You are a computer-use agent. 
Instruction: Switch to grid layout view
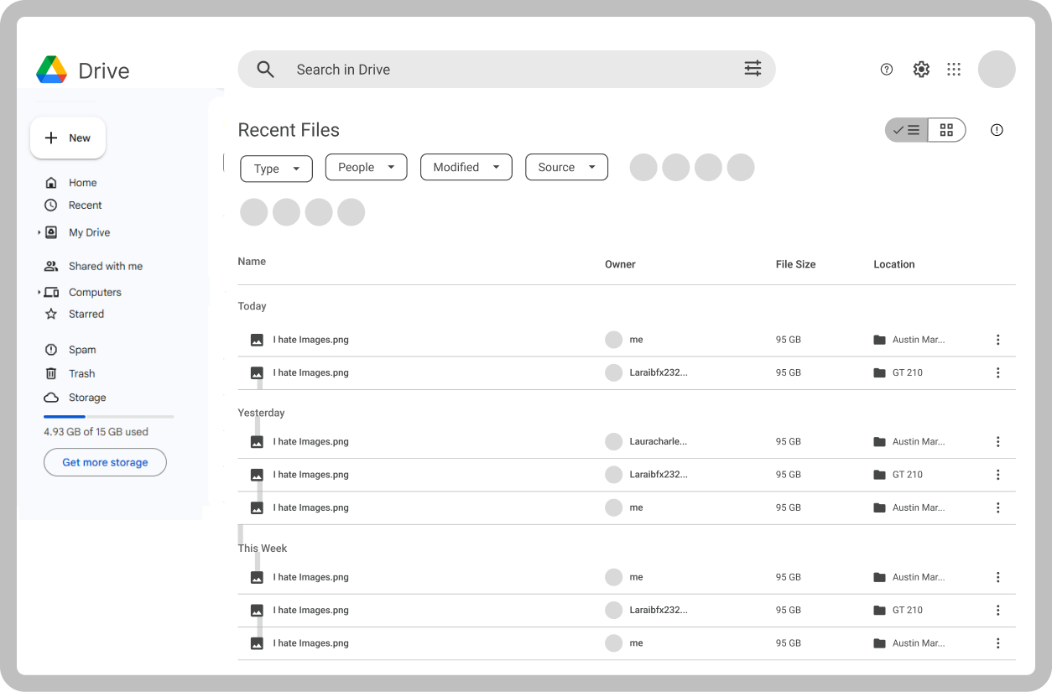coord(946,130)
